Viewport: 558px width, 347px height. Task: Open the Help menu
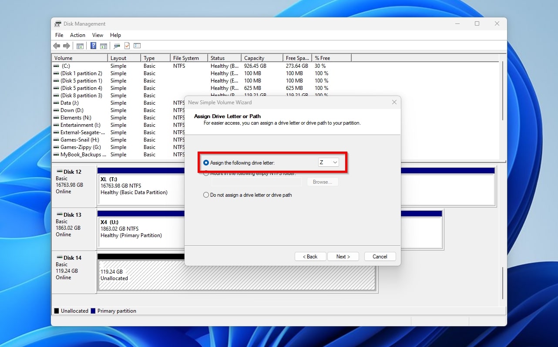click(115, 35)
